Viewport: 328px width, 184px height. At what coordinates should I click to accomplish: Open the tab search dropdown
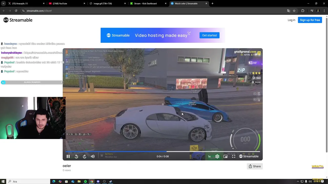click(x=3, y=4)
